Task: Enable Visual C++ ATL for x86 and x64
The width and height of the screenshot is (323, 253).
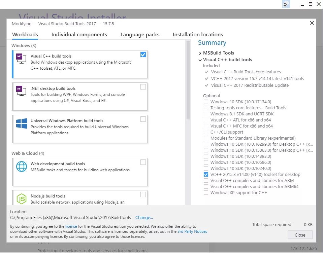Action: coord(206,120)
